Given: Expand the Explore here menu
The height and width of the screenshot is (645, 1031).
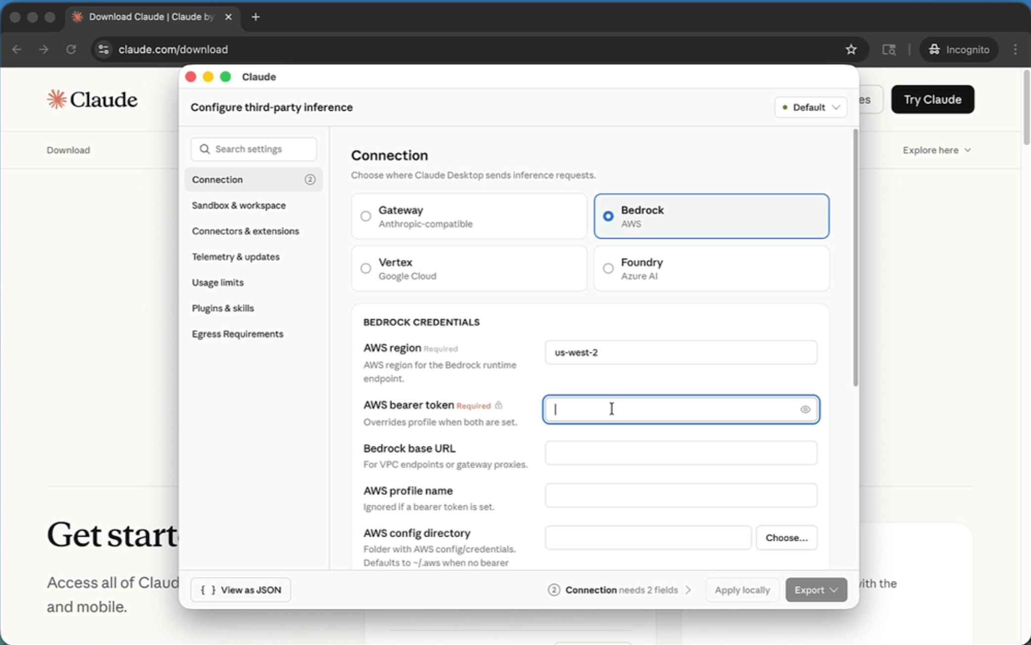Looking at the screenshot, I should click(937, 150).
